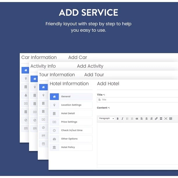Open Location Settings in the hotel sidebar
The width and height of the screenshot is (178, 178).
click(x=71, y=105)
